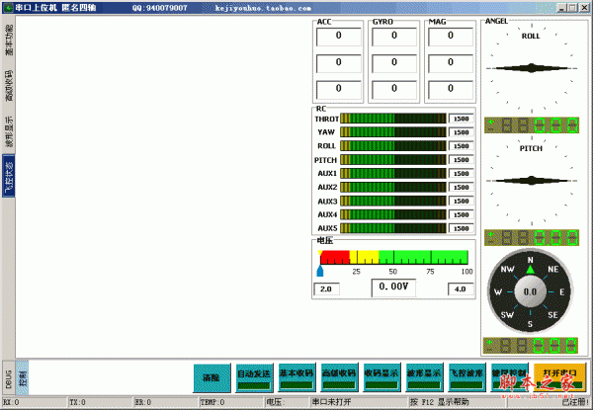Click the 串口未打开 status text

click(332, 402)
